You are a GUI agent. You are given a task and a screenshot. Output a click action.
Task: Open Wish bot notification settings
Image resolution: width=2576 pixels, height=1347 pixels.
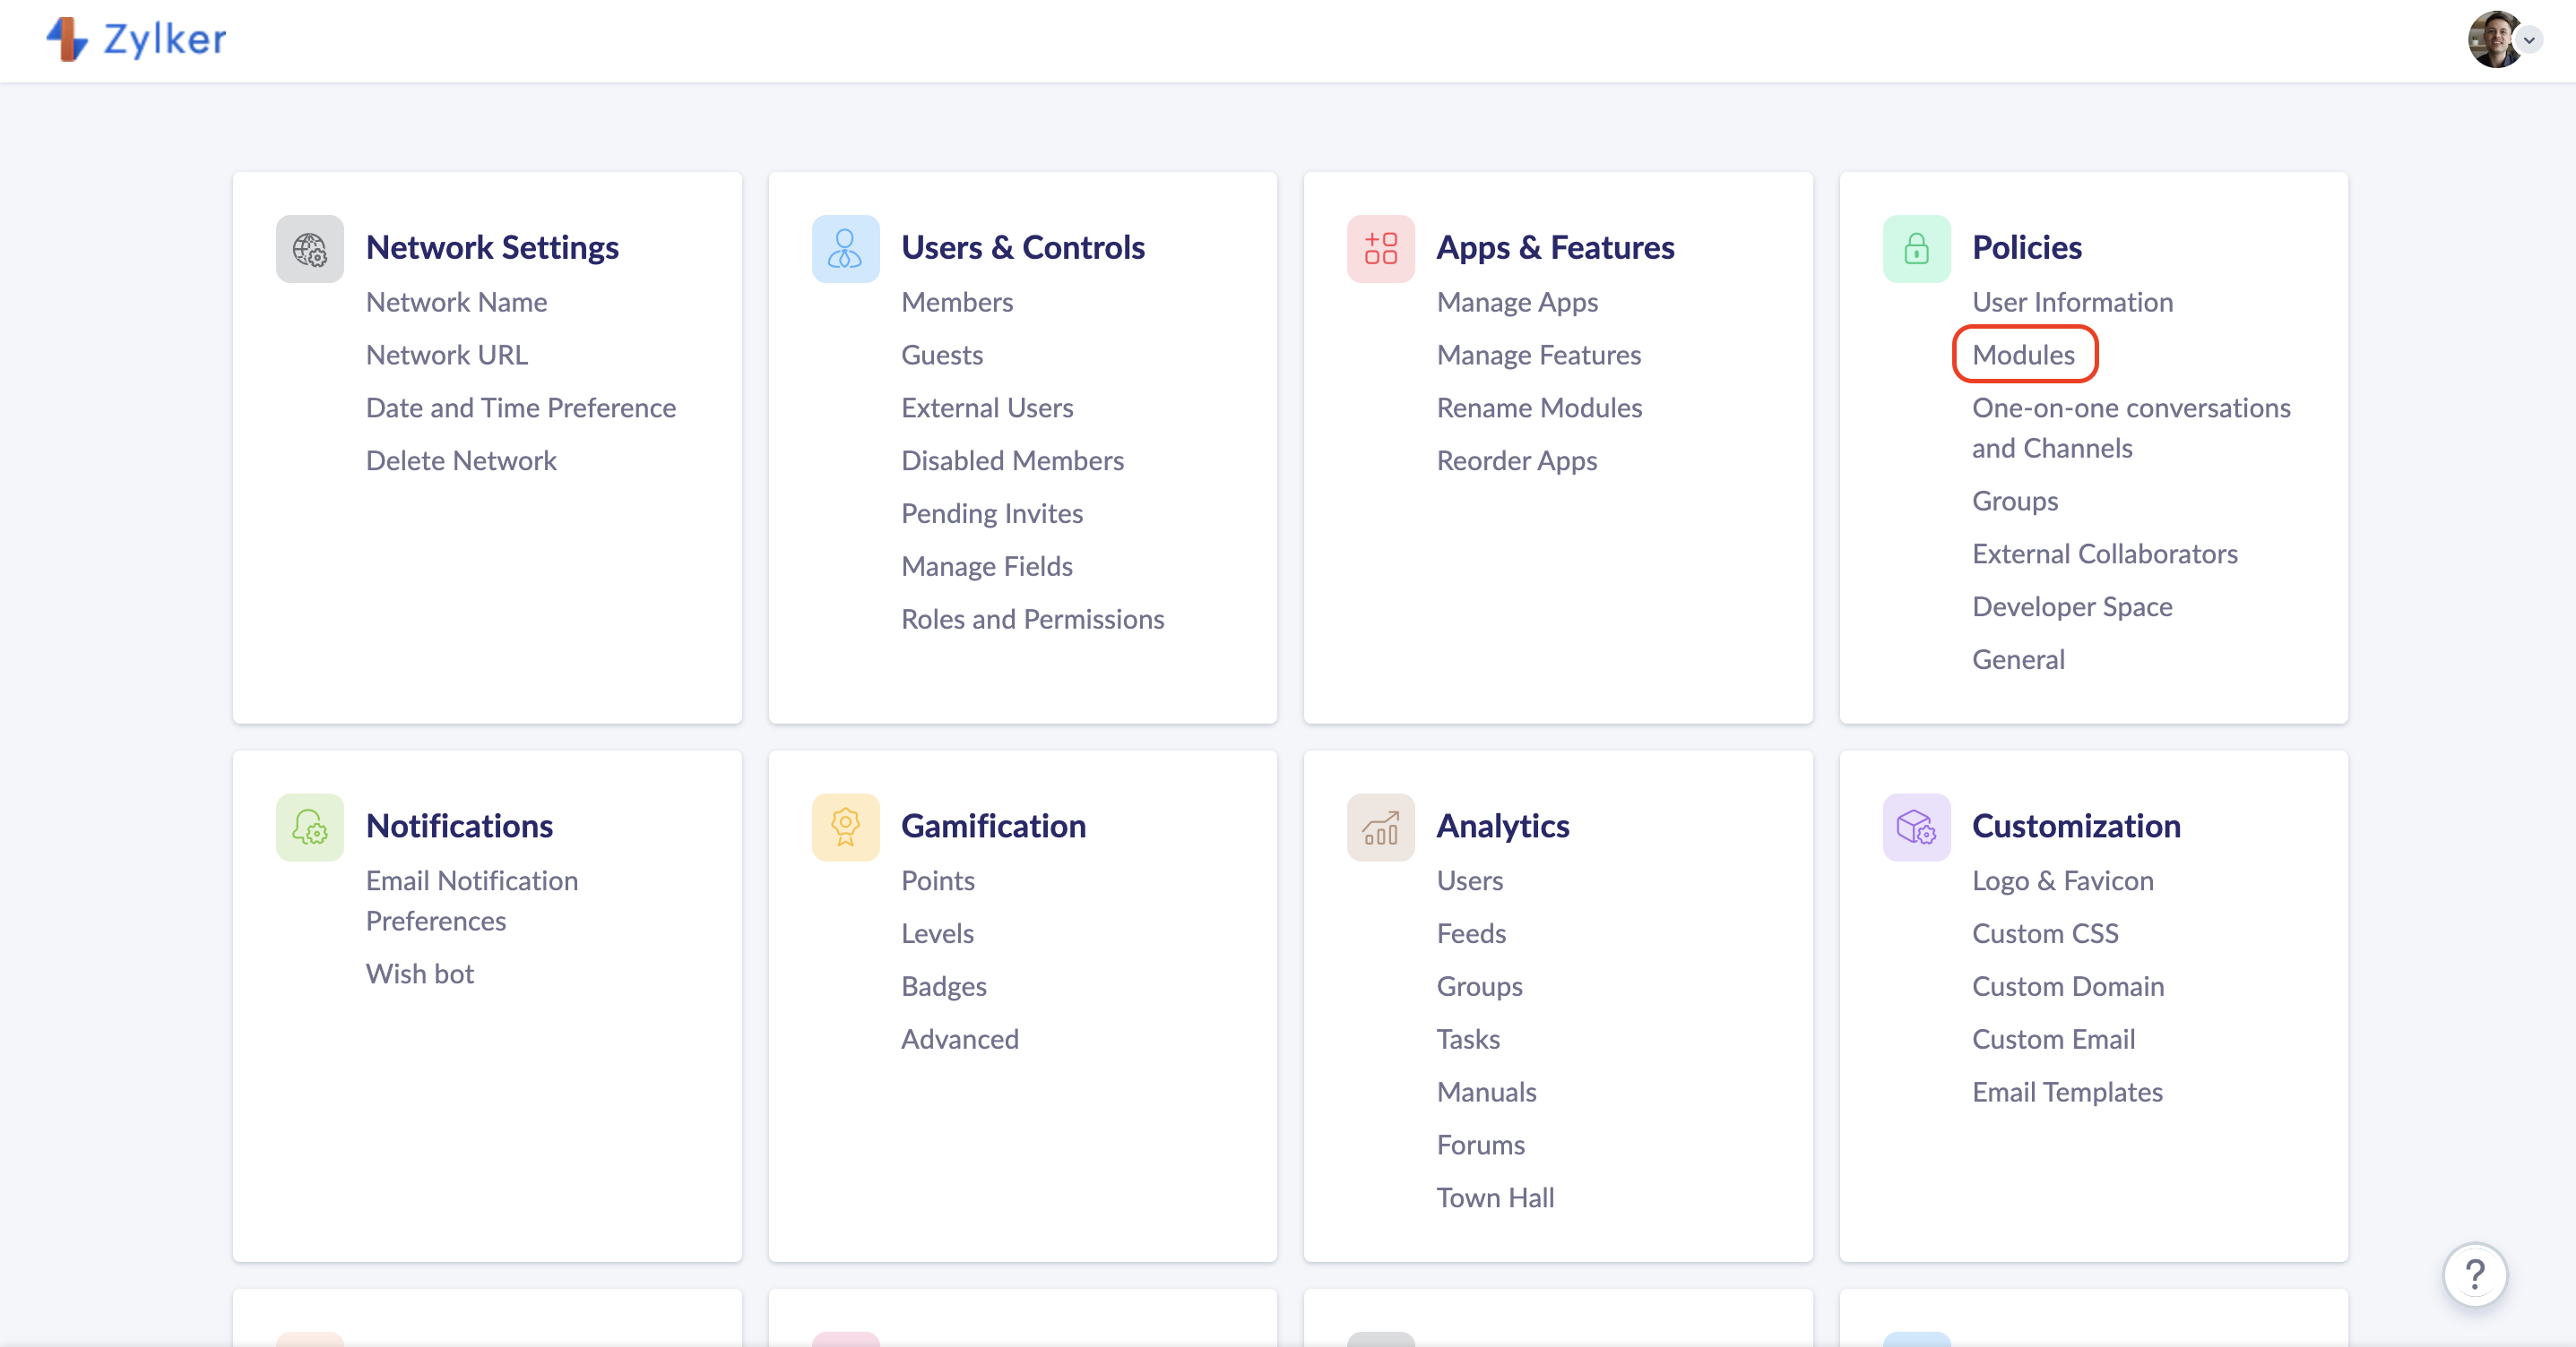(x=419, y=974)
